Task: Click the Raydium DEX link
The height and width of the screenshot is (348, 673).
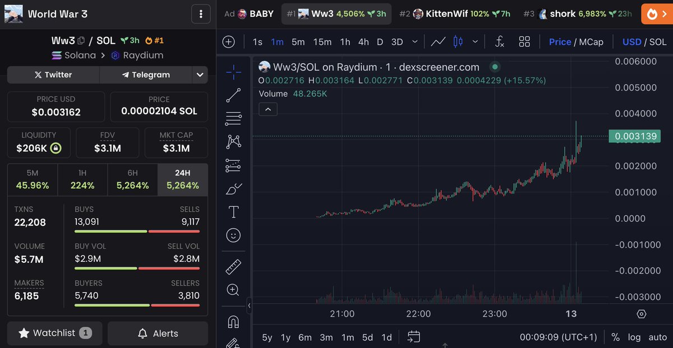Action: 137,55
